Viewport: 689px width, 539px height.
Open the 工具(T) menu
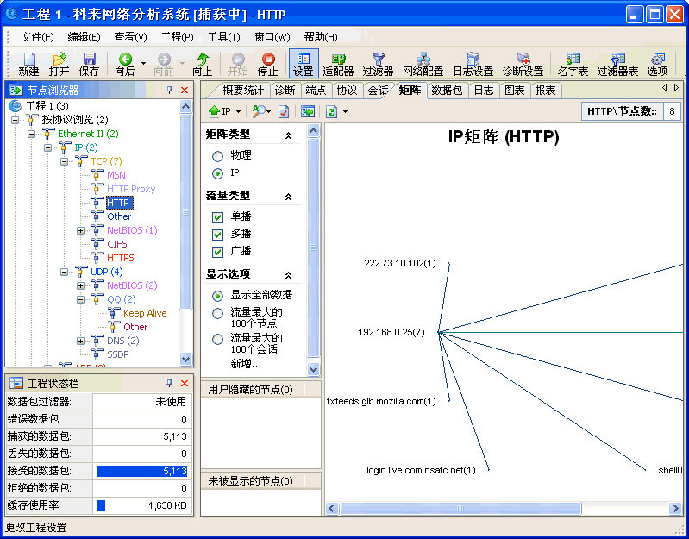[223, 37]
